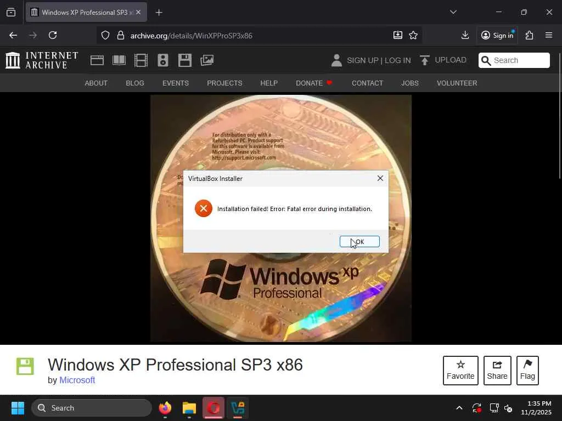Click the user avatar icon
This screenshot has height=421, width=562.
point(336,60)
